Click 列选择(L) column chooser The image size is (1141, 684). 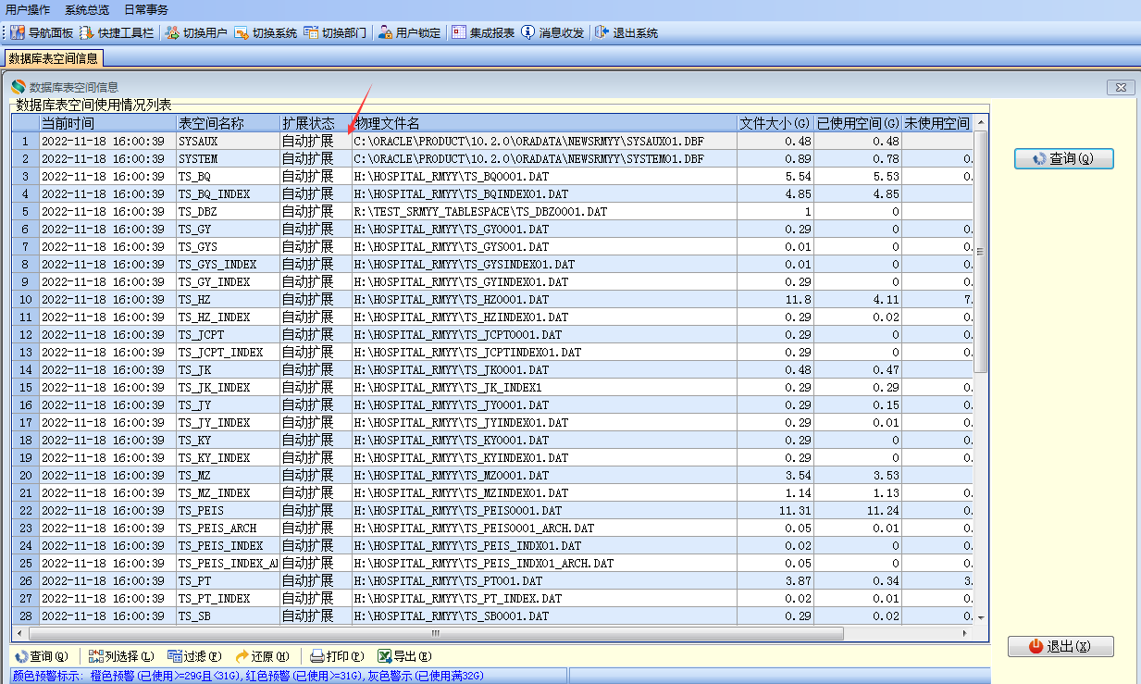[121, 656]
